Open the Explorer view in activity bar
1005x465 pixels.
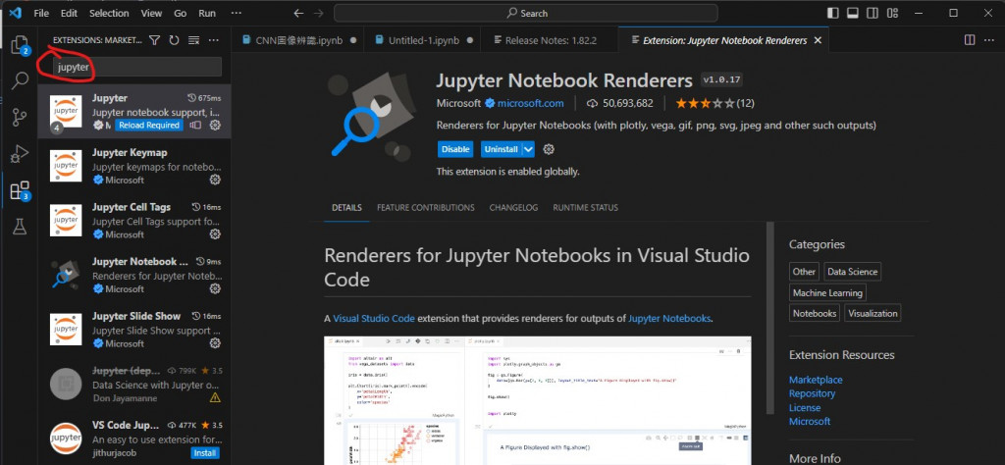point(20,43)
